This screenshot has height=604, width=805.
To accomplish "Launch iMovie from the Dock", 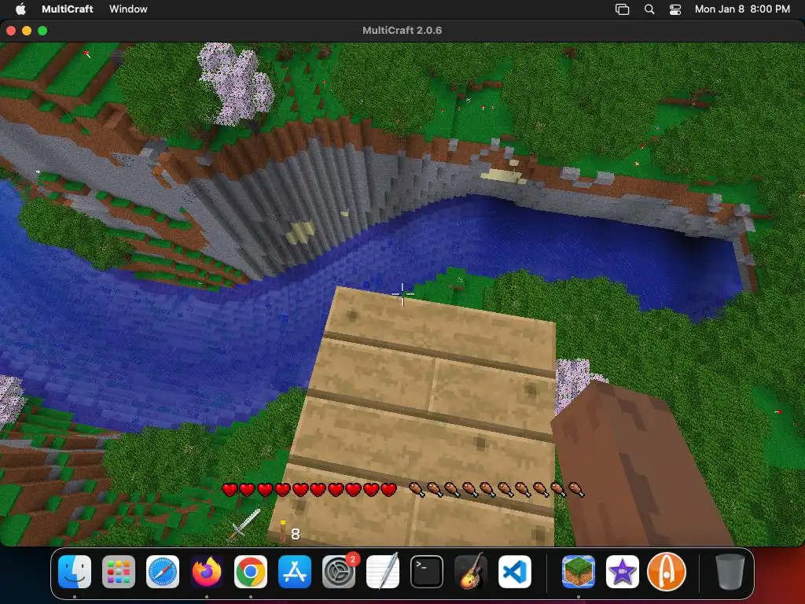I will click(623, 572).
